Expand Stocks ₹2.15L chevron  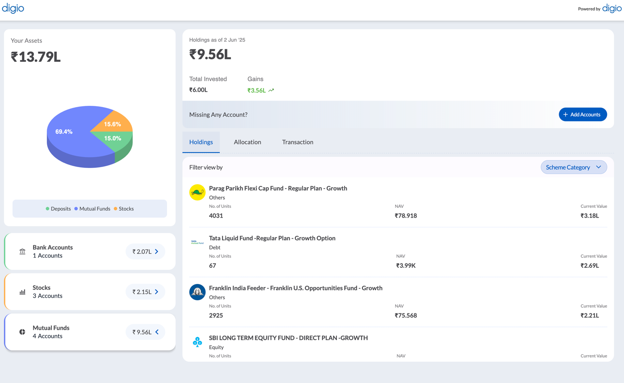coord(157,292)
